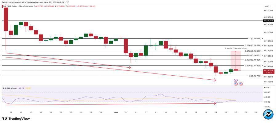Click the RSI value 32.72 in indicator legend
Image resolution: width=277 pixels, height=123 pixels.
coord(21,88)
